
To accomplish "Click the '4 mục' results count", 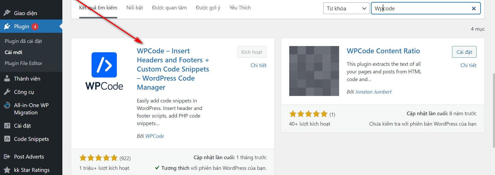I will [x=478, y=29].
